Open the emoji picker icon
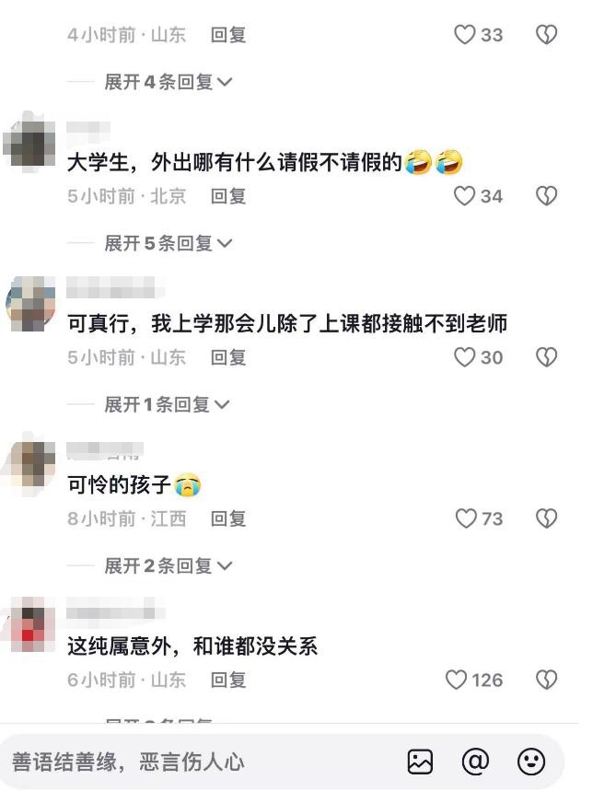The image size is (616, 791). click(x=531, y=762)
